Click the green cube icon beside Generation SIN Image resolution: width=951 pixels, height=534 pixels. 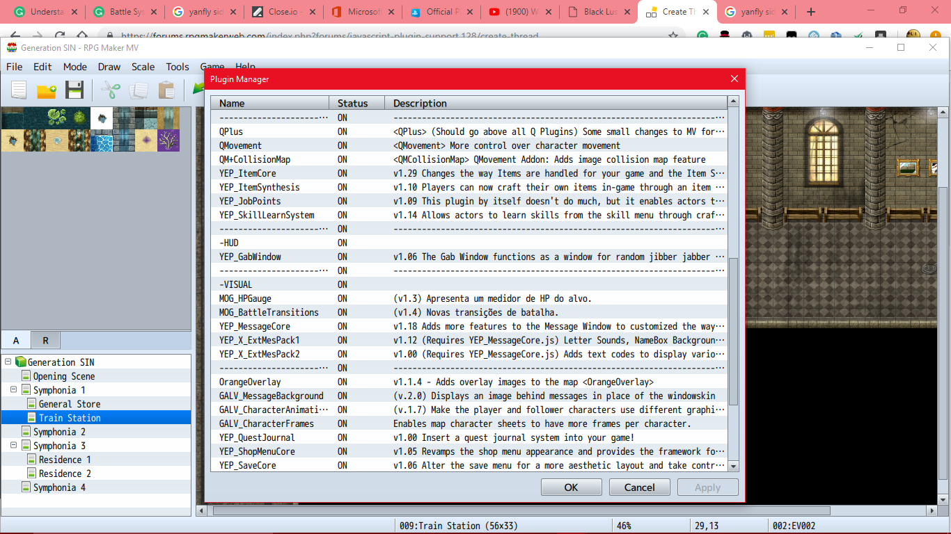click(x=20, y=362)
